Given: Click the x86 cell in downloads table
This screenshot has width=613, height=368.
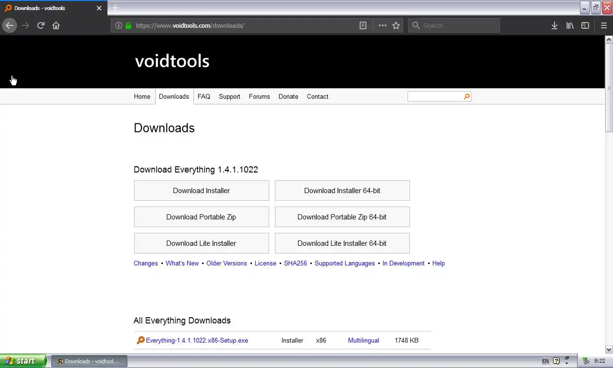Looking at the screenshot, I should (x=321, y=340).
